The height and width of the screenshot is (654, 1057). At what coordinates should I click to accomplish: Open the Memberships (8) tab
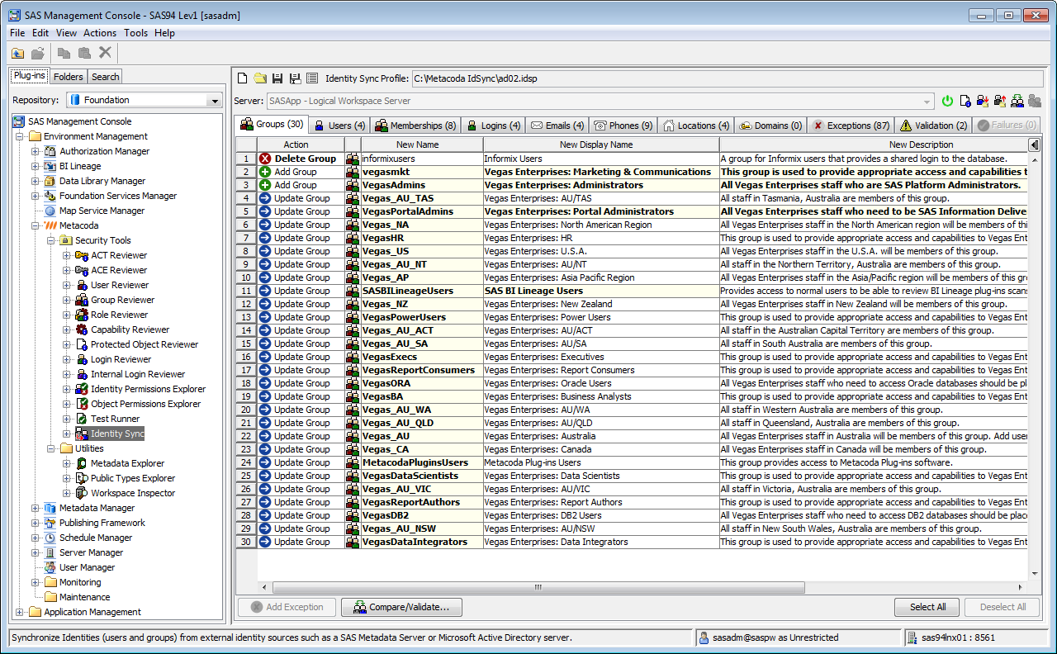click(x=416, y=126)
